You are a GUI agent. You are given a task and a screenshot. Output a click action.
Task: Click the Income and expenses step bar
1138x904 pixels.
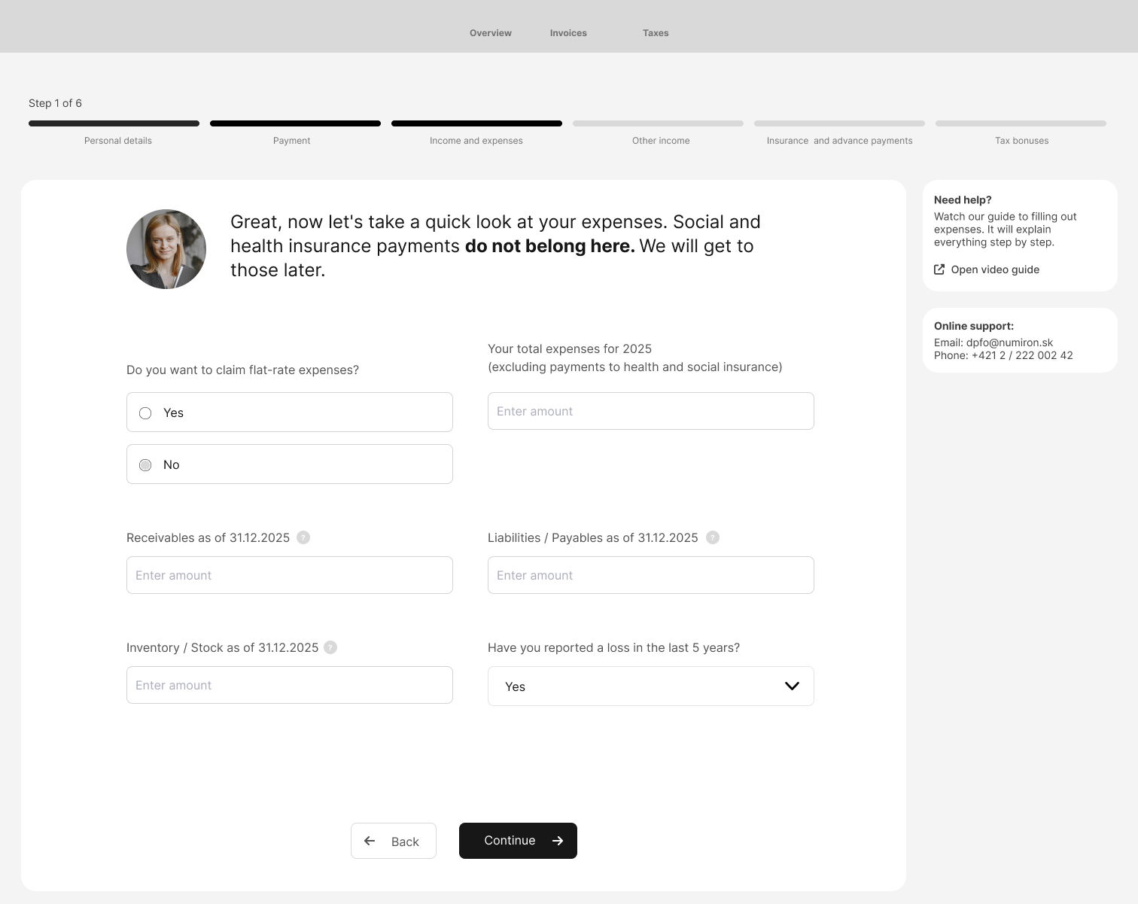click(x=477, y=123)
